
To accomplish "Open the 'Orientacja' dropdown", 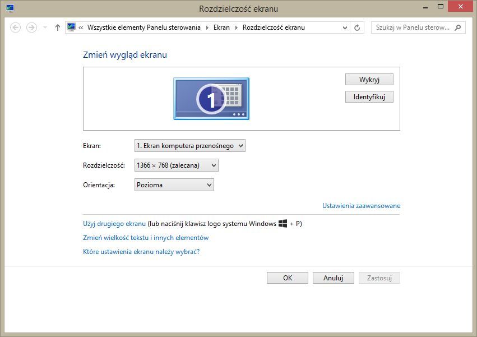I will pos(174,185).
